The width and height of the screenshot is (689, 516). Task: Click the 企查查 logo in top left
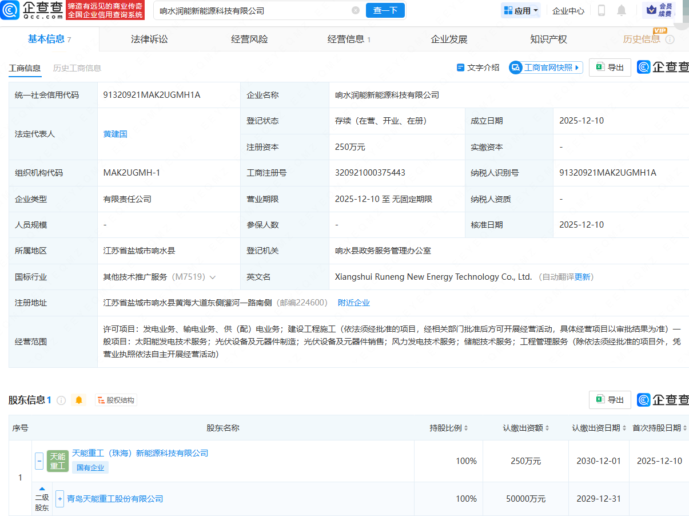tap(34, 10)
